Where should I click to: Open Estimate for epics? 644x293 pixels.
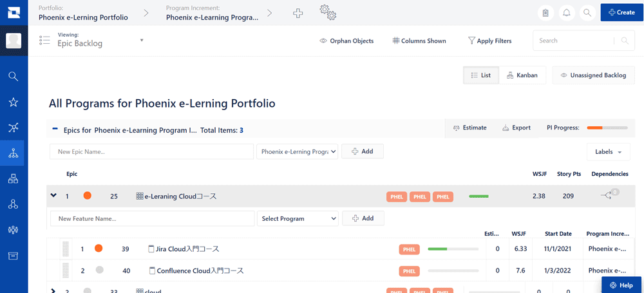coord(470,128)
